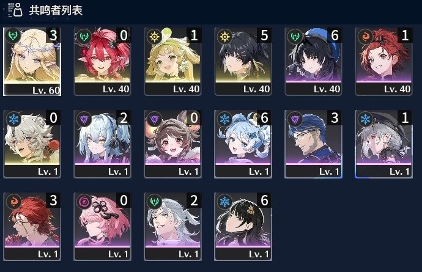Select the bearded man with glasses card

[313, 144]
